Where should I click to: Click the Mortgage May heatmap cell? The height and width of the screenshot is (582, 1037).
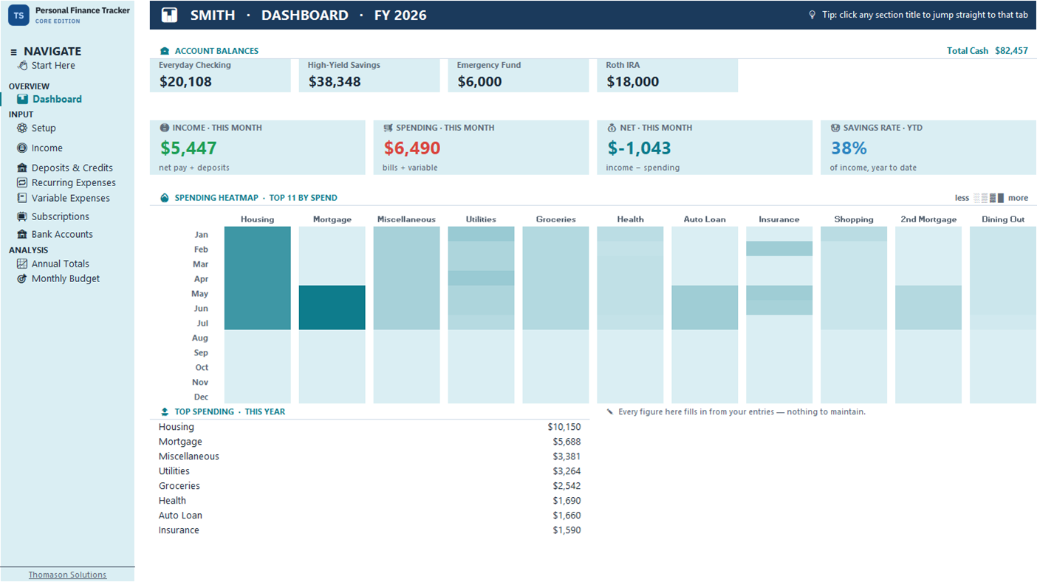pos(332,293)
